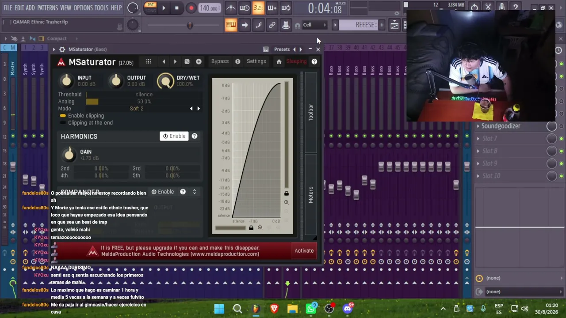Viewport: 566px width, 318px height.
Task: Open MSaturator help question mark icon
Action: tap(314, 61)
